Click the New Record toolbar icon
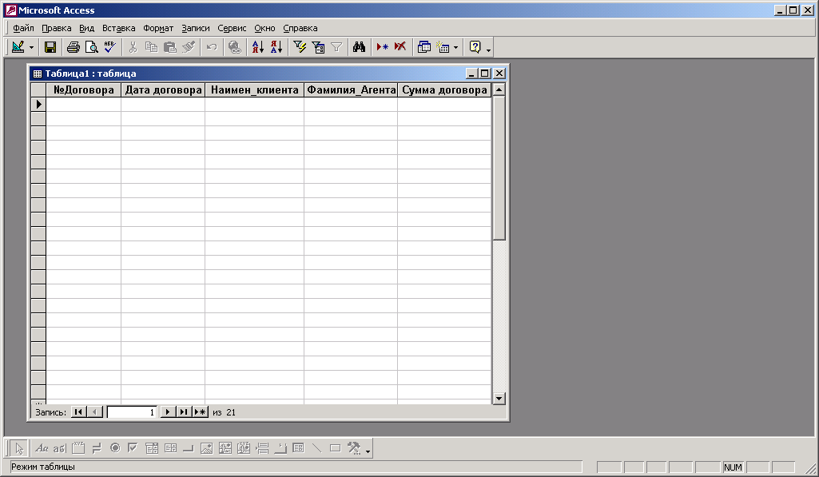Screen dimensions: 819x477 (383, 48)
